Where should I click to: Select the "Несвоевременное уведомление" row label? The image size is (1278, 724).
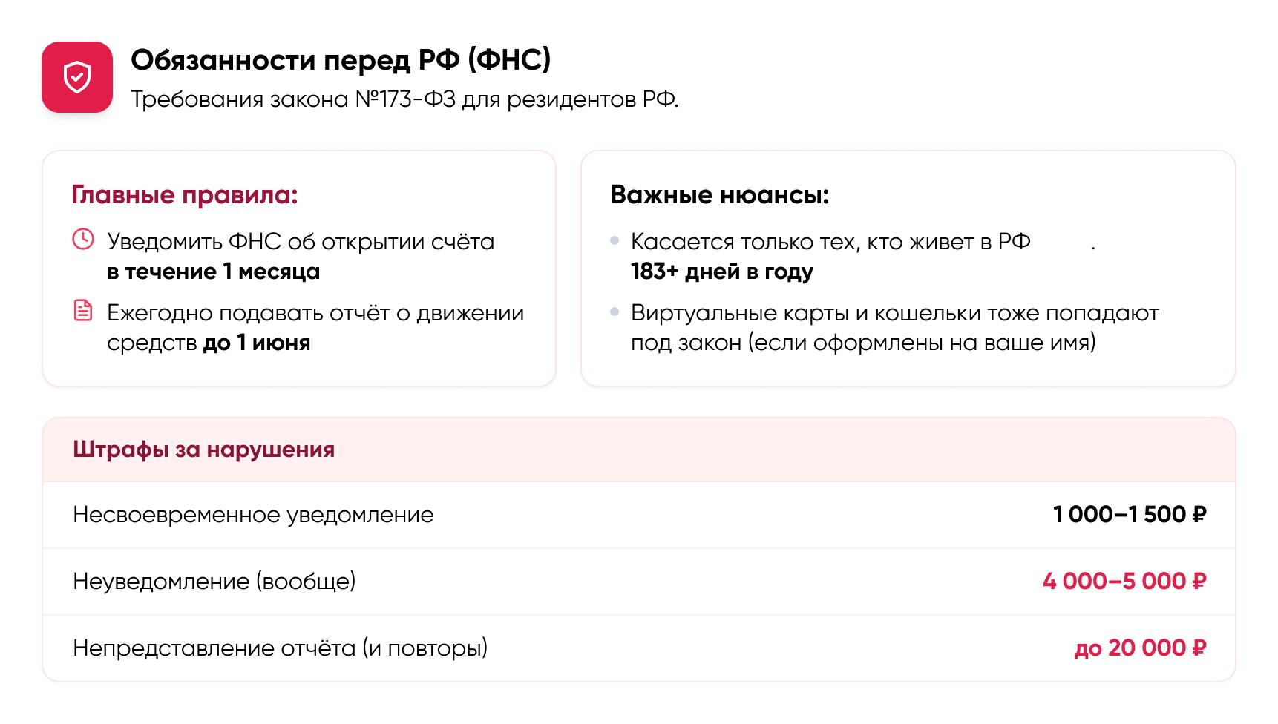click(253, 515)
